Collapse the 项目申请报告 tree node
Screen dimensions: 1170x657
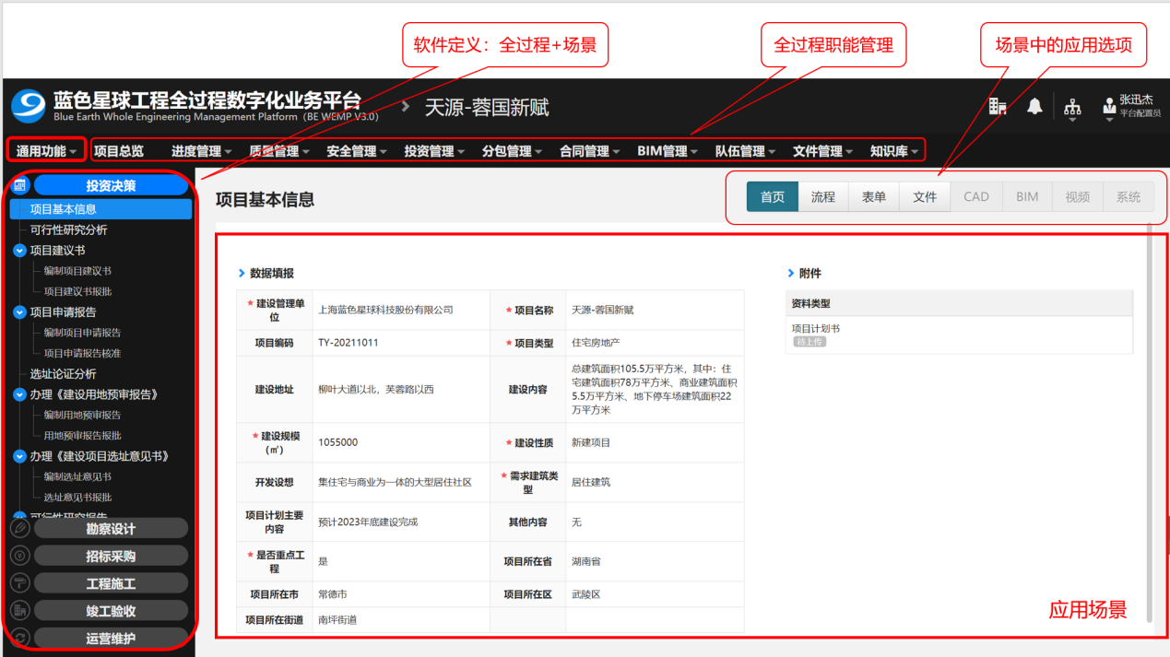tap(19, 312)
